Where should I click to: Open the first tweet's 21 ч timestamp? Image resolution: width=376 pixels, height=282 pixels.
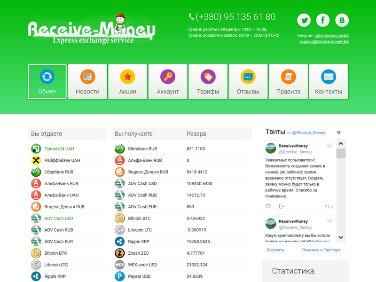tap(329, 207)
